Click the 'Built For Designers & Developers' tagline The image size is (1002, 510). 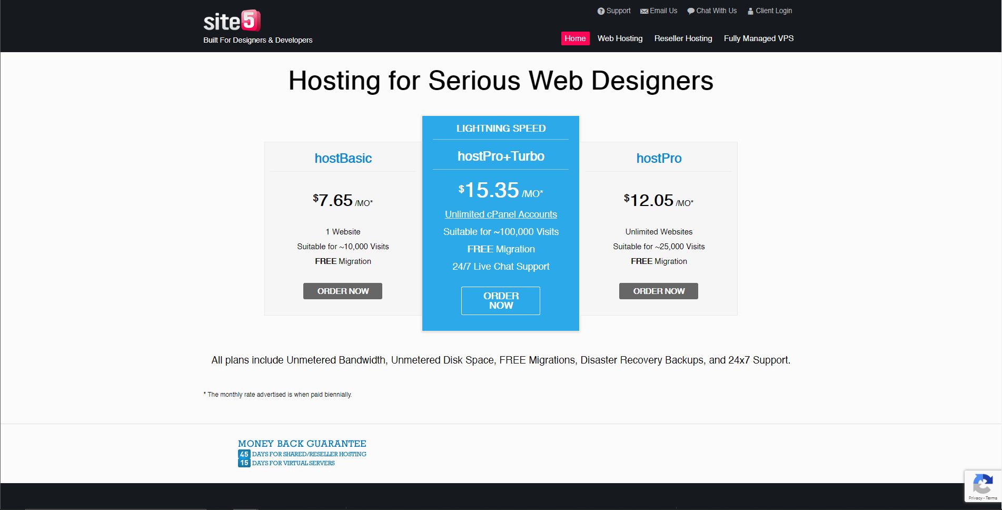point(257,40)
